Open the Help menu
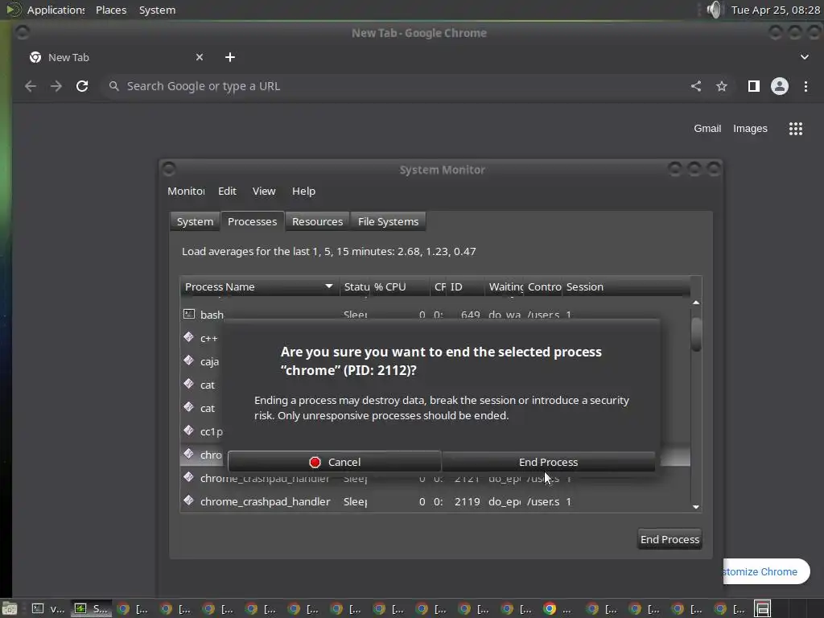 coord(303,191)
